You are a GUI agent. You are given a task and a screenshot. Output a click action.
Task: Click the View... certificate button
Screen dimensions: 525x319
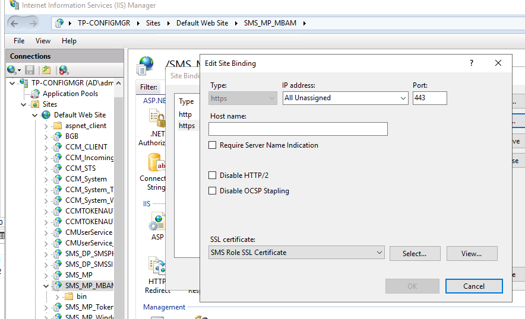coord(472,253)
